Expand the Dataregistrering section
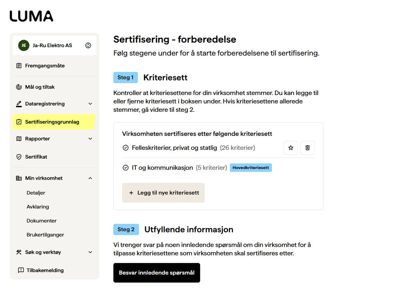Image resolution: width=394 pixels, height=292 pixels. tap(90, 104)
